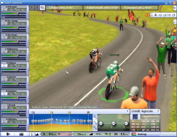
Task: Switch to tab 1 in the top bar
Action: 32,7
